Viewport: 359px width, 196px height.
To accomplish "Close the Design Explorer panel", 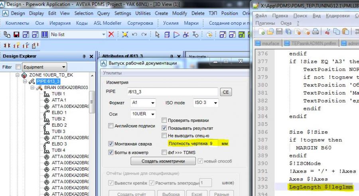I will [x=91, y=56].
